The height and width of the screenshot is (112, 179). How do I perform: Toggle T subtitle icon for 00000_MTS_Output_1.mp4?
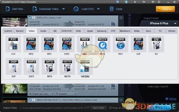tap(33, 17)
